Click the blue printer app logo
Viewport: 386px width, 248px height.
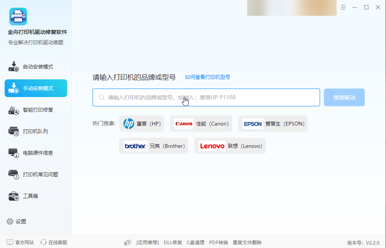tap(18, 17)
